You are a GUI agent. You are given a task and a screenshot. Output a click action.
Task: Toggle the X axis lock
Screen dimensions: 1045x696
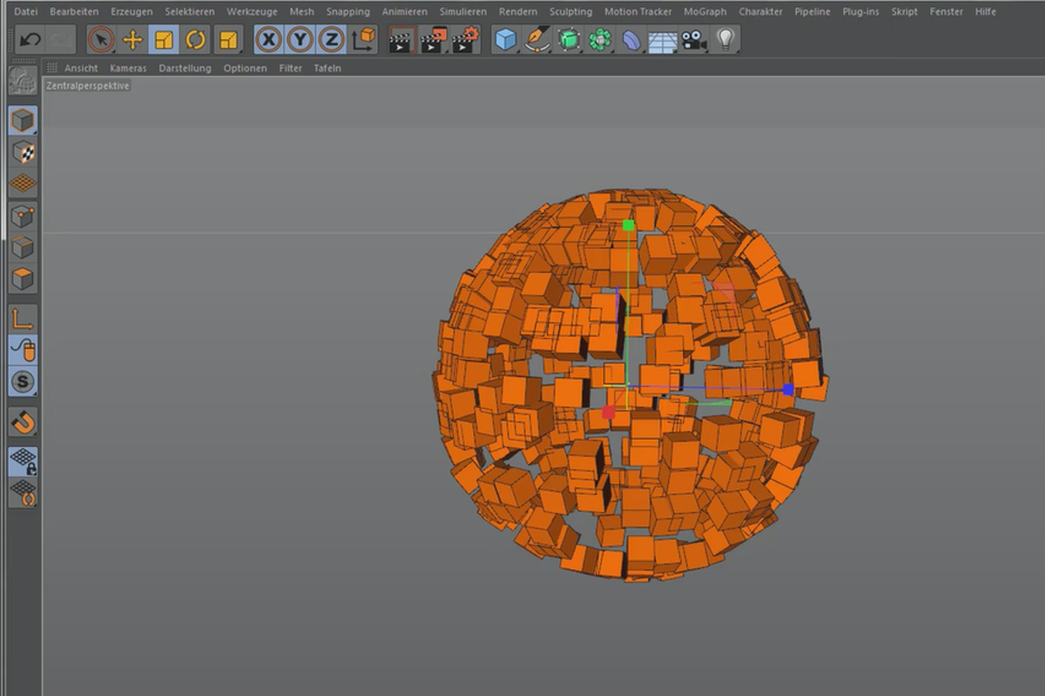pyautogui.click(x=268, y=40)
